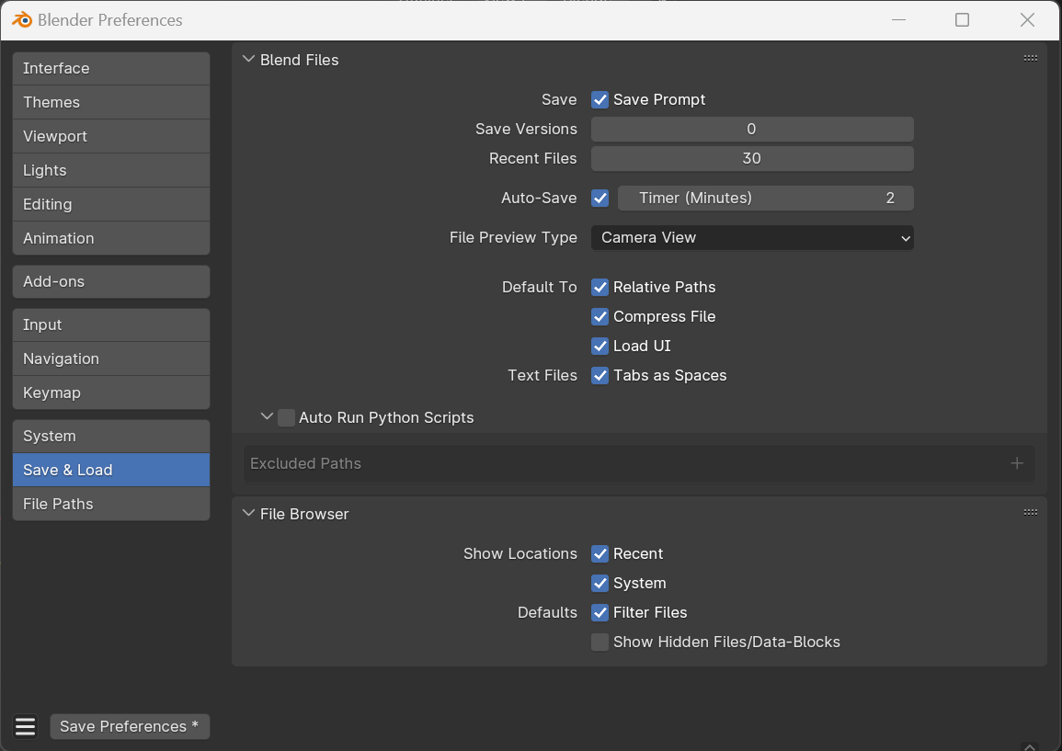Image resolution: width=1062 pixels, height=751 pixels.
Task: Open the Add-ons section
Action: tap(111, 281)
